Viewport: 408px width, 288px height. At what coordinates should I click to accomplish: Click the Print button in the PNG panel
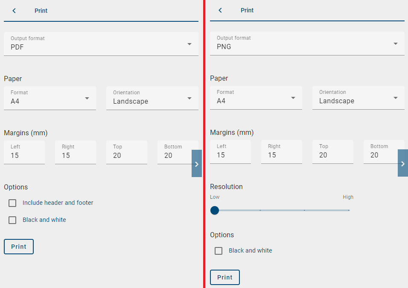point(225,277)
